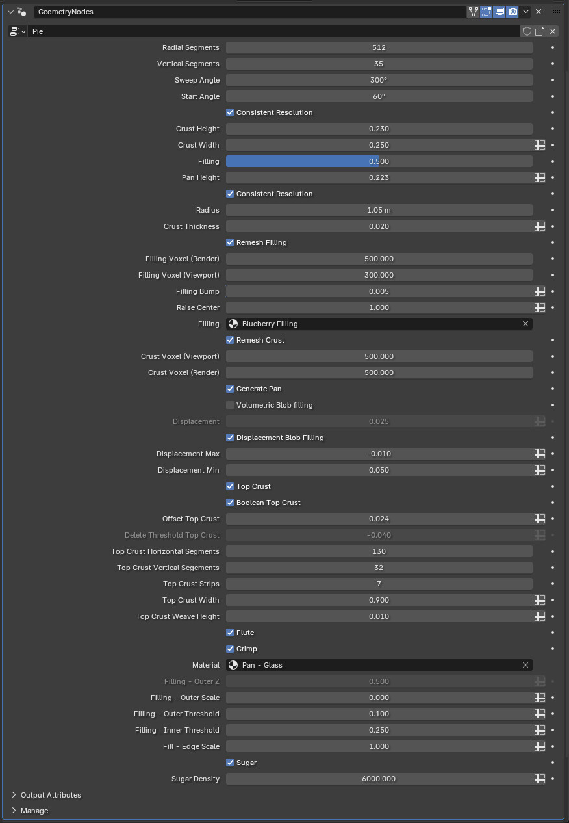Click fake user shield icon for Pie

coord(527,31)
